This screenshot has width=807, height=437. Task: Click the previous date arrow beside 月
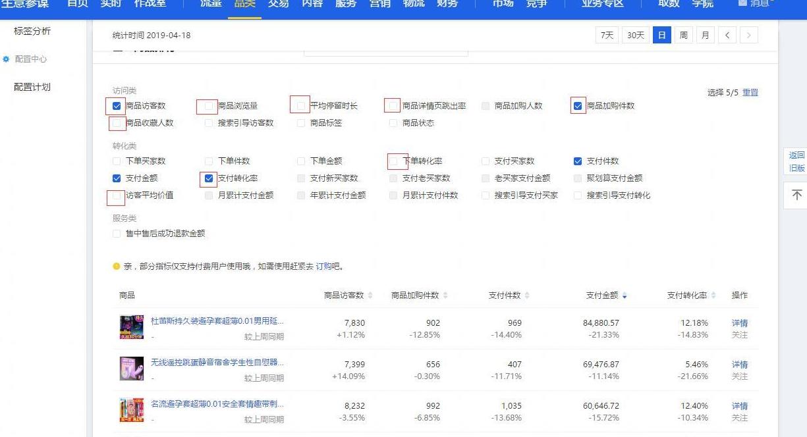tap(727, 35)
